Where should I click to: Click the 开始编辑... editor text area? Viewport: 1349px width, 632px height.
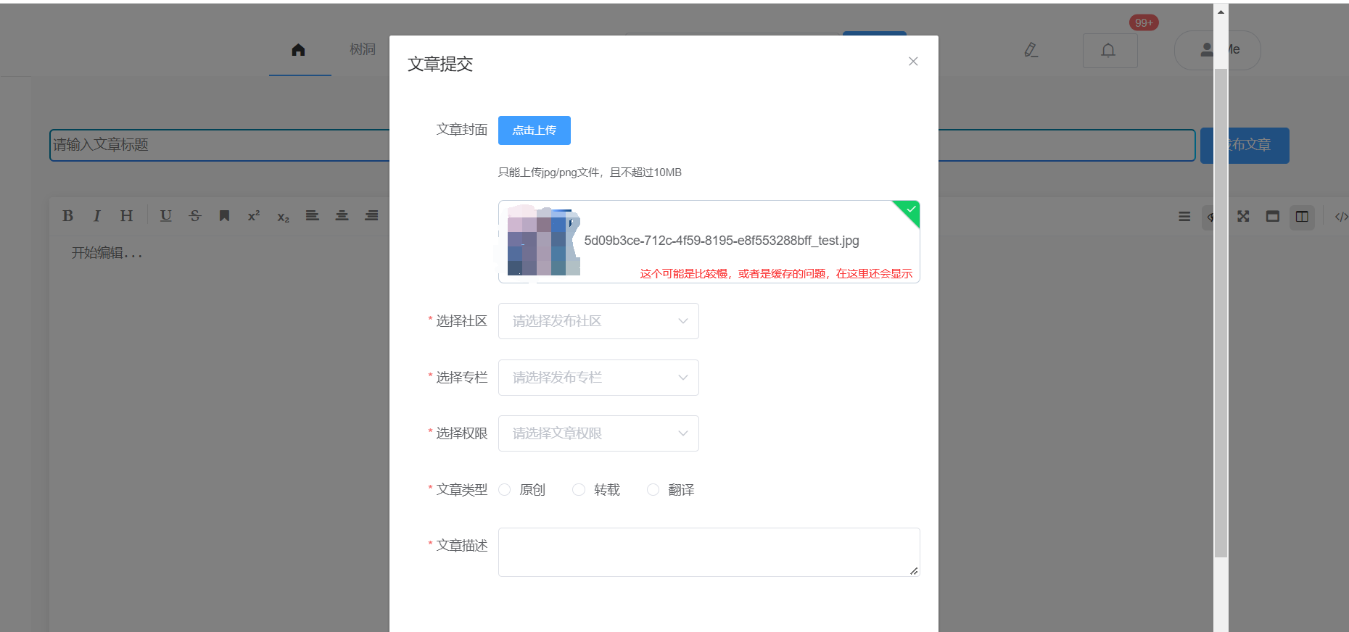coord(107,253)
